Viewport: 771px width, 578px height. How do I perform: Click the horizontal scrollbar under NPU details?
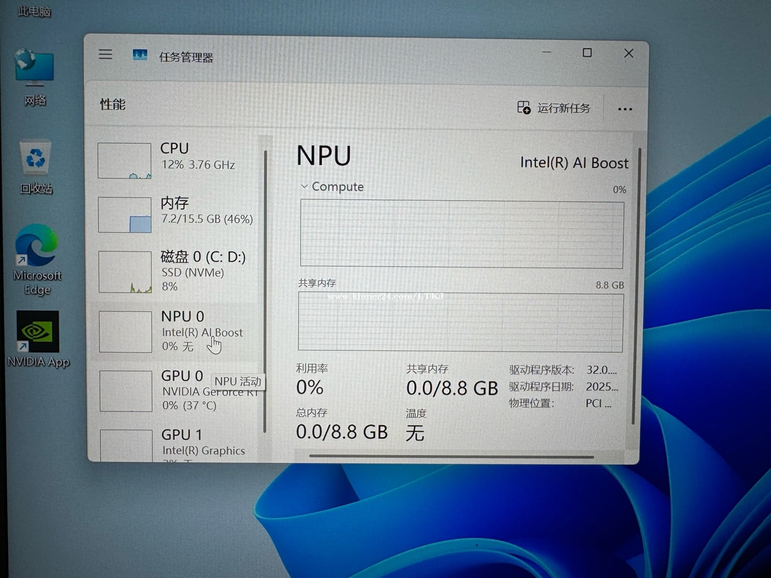(452, 457)
